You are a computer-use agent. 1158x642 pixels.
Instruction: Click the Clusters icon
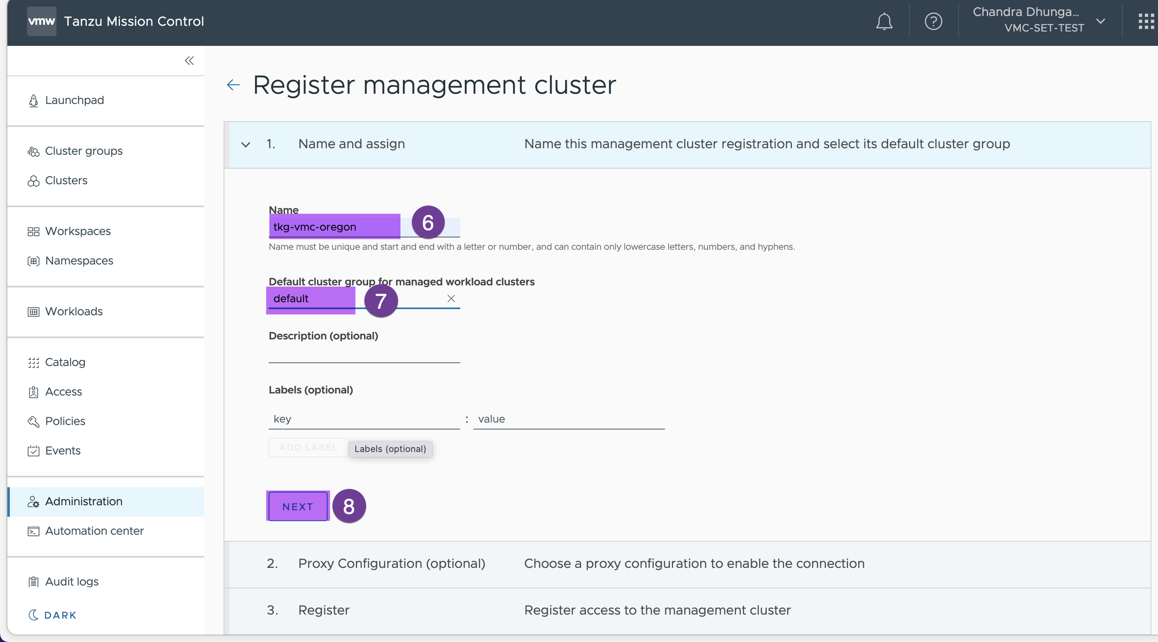(33, 181)
